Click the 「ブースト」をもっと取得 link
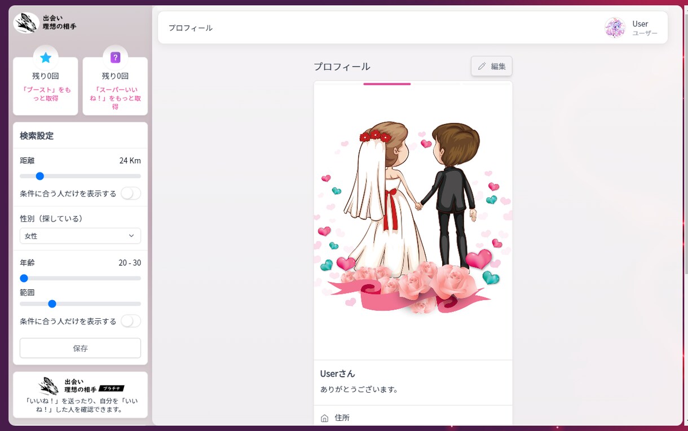This screenshot has height=431, width=688. coord(46,94)
